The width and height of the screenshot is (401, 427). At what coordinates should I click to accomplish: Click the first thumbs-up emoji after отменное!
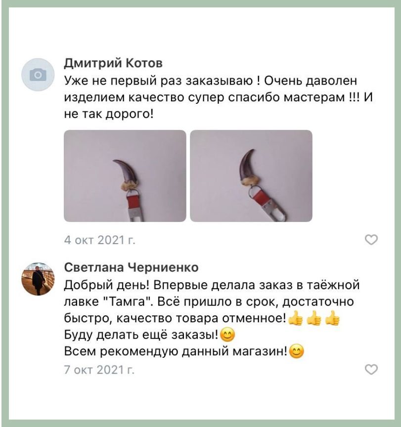(296, 318)
